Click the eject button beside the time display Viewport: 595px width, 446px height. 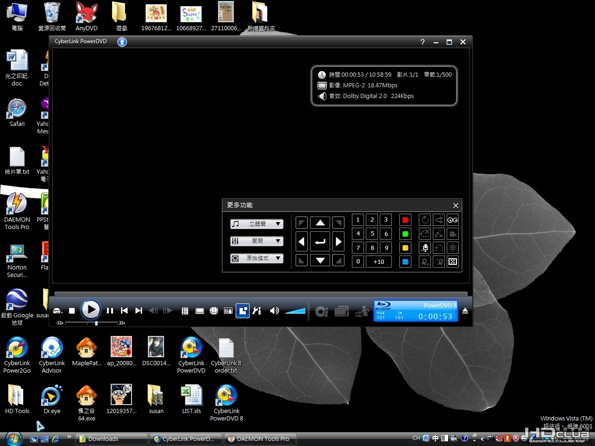tap(465, 311)
